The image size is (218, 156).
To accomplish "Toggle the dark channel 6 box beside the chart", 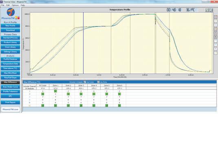I will [x=216, y=37].
